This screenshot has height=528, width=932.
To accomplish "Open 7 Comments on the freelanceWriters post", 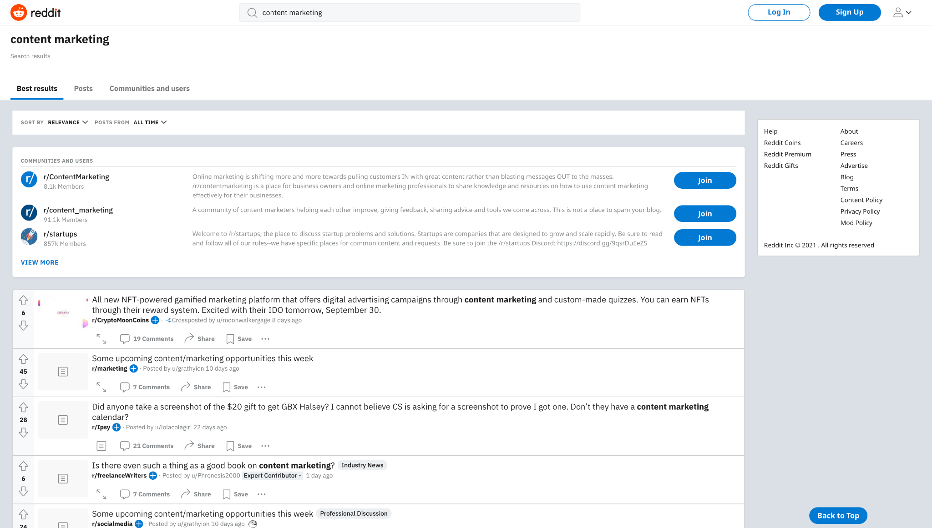I will pyautogui.click(x=145, y=494).
